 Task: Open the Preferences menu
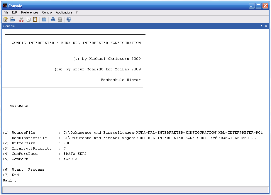click(x=30, y=12)
